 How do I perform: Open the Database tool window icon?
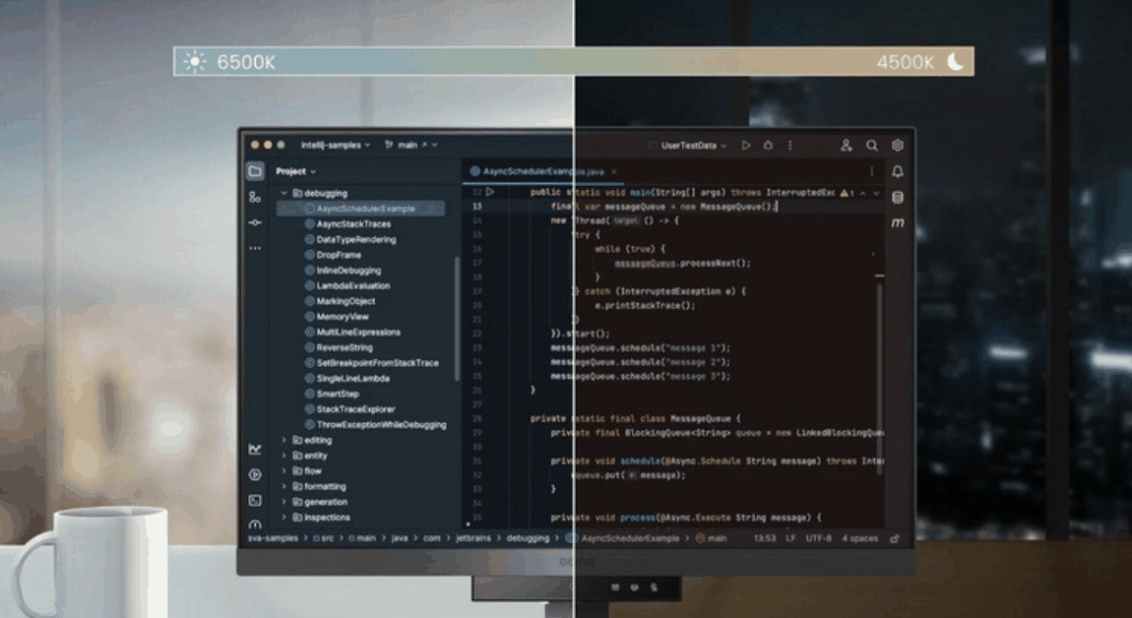(898, 197)
